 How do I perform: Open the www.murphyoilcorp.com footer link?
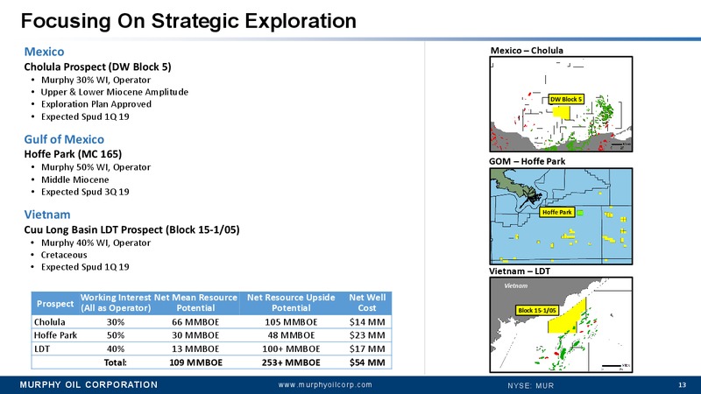325,384
